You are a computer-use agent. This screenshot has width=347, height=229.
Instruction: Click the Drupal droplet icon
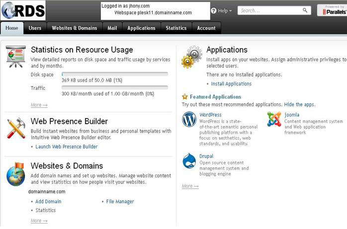point(189,161)
